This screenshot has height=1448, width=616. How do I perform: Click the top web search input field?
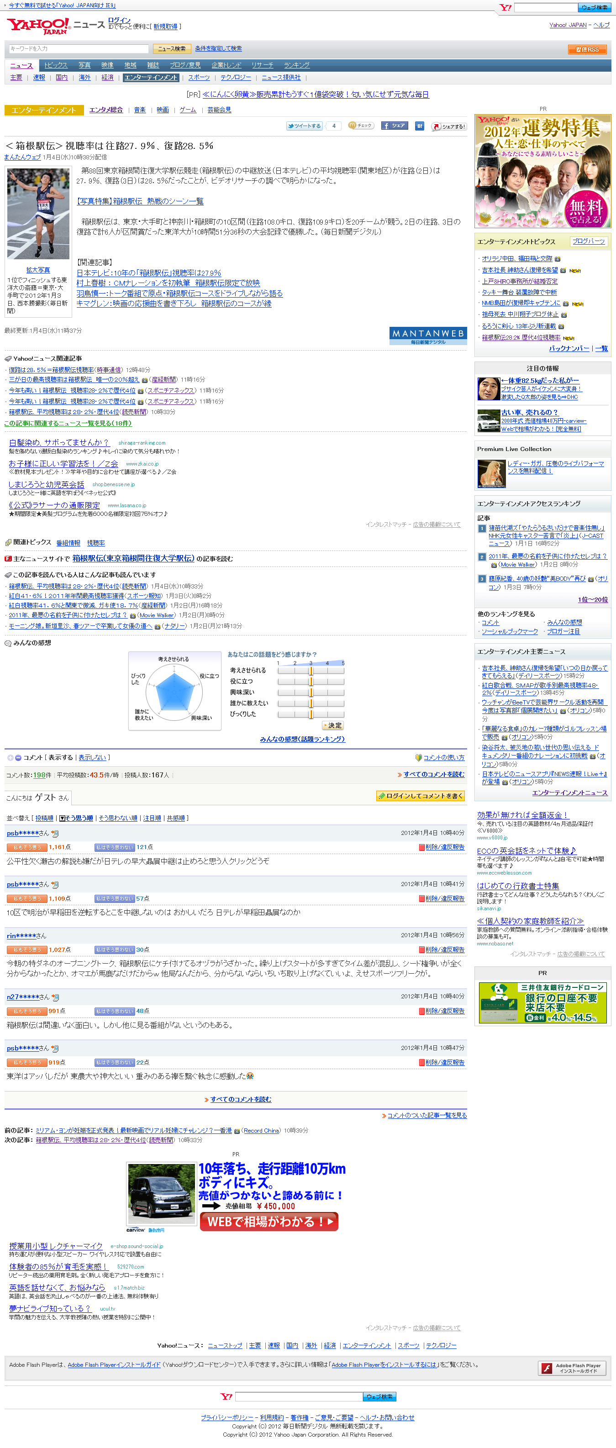point(546,8)
